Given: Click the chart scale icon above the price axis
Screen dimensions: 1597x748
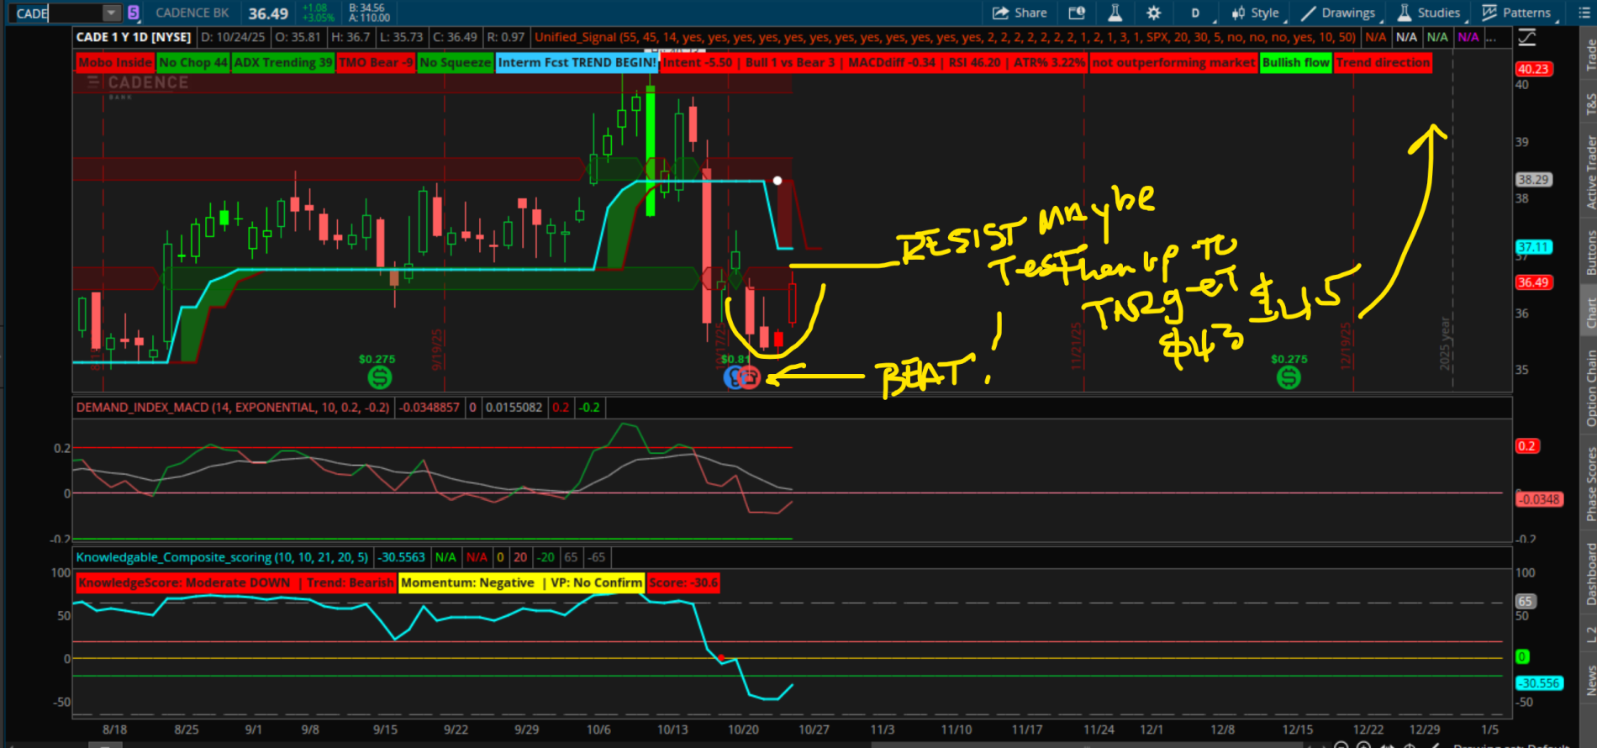Looking at the screenshot, I should pyautogui.click(x=1527, y=38).
